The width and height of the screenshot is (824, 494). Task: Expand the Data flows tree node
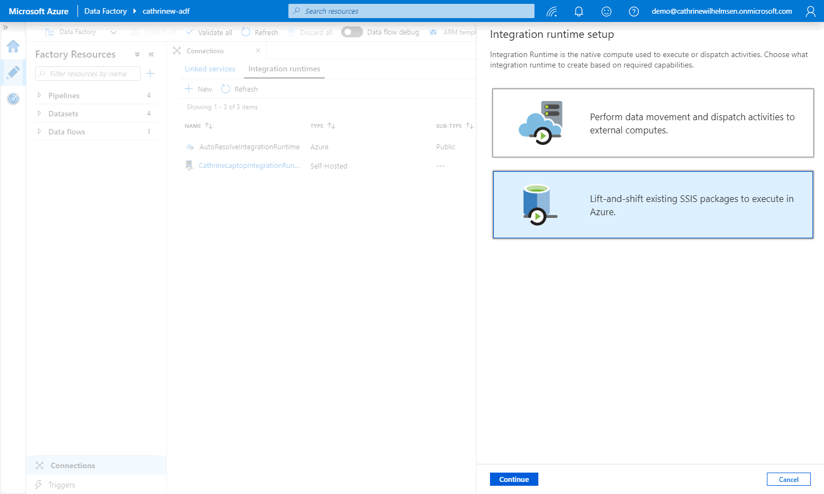(x=40, y=132)
